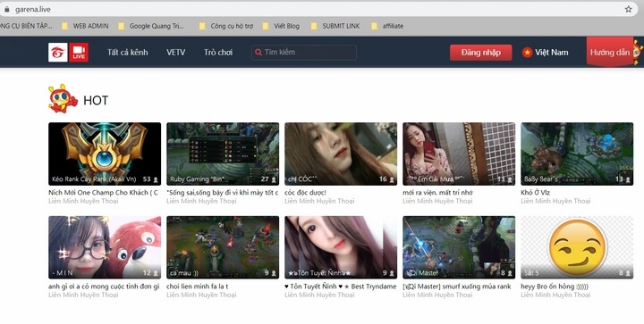Viewport: 644px width, 324px height.
Task: Click Liên Minh Huyền Thoại under Khổ Ở Vlz
Action: 555,201
